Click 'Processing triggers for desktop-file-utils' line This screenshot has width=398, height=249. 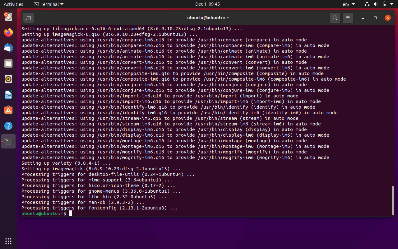click(x=108, y=174)
